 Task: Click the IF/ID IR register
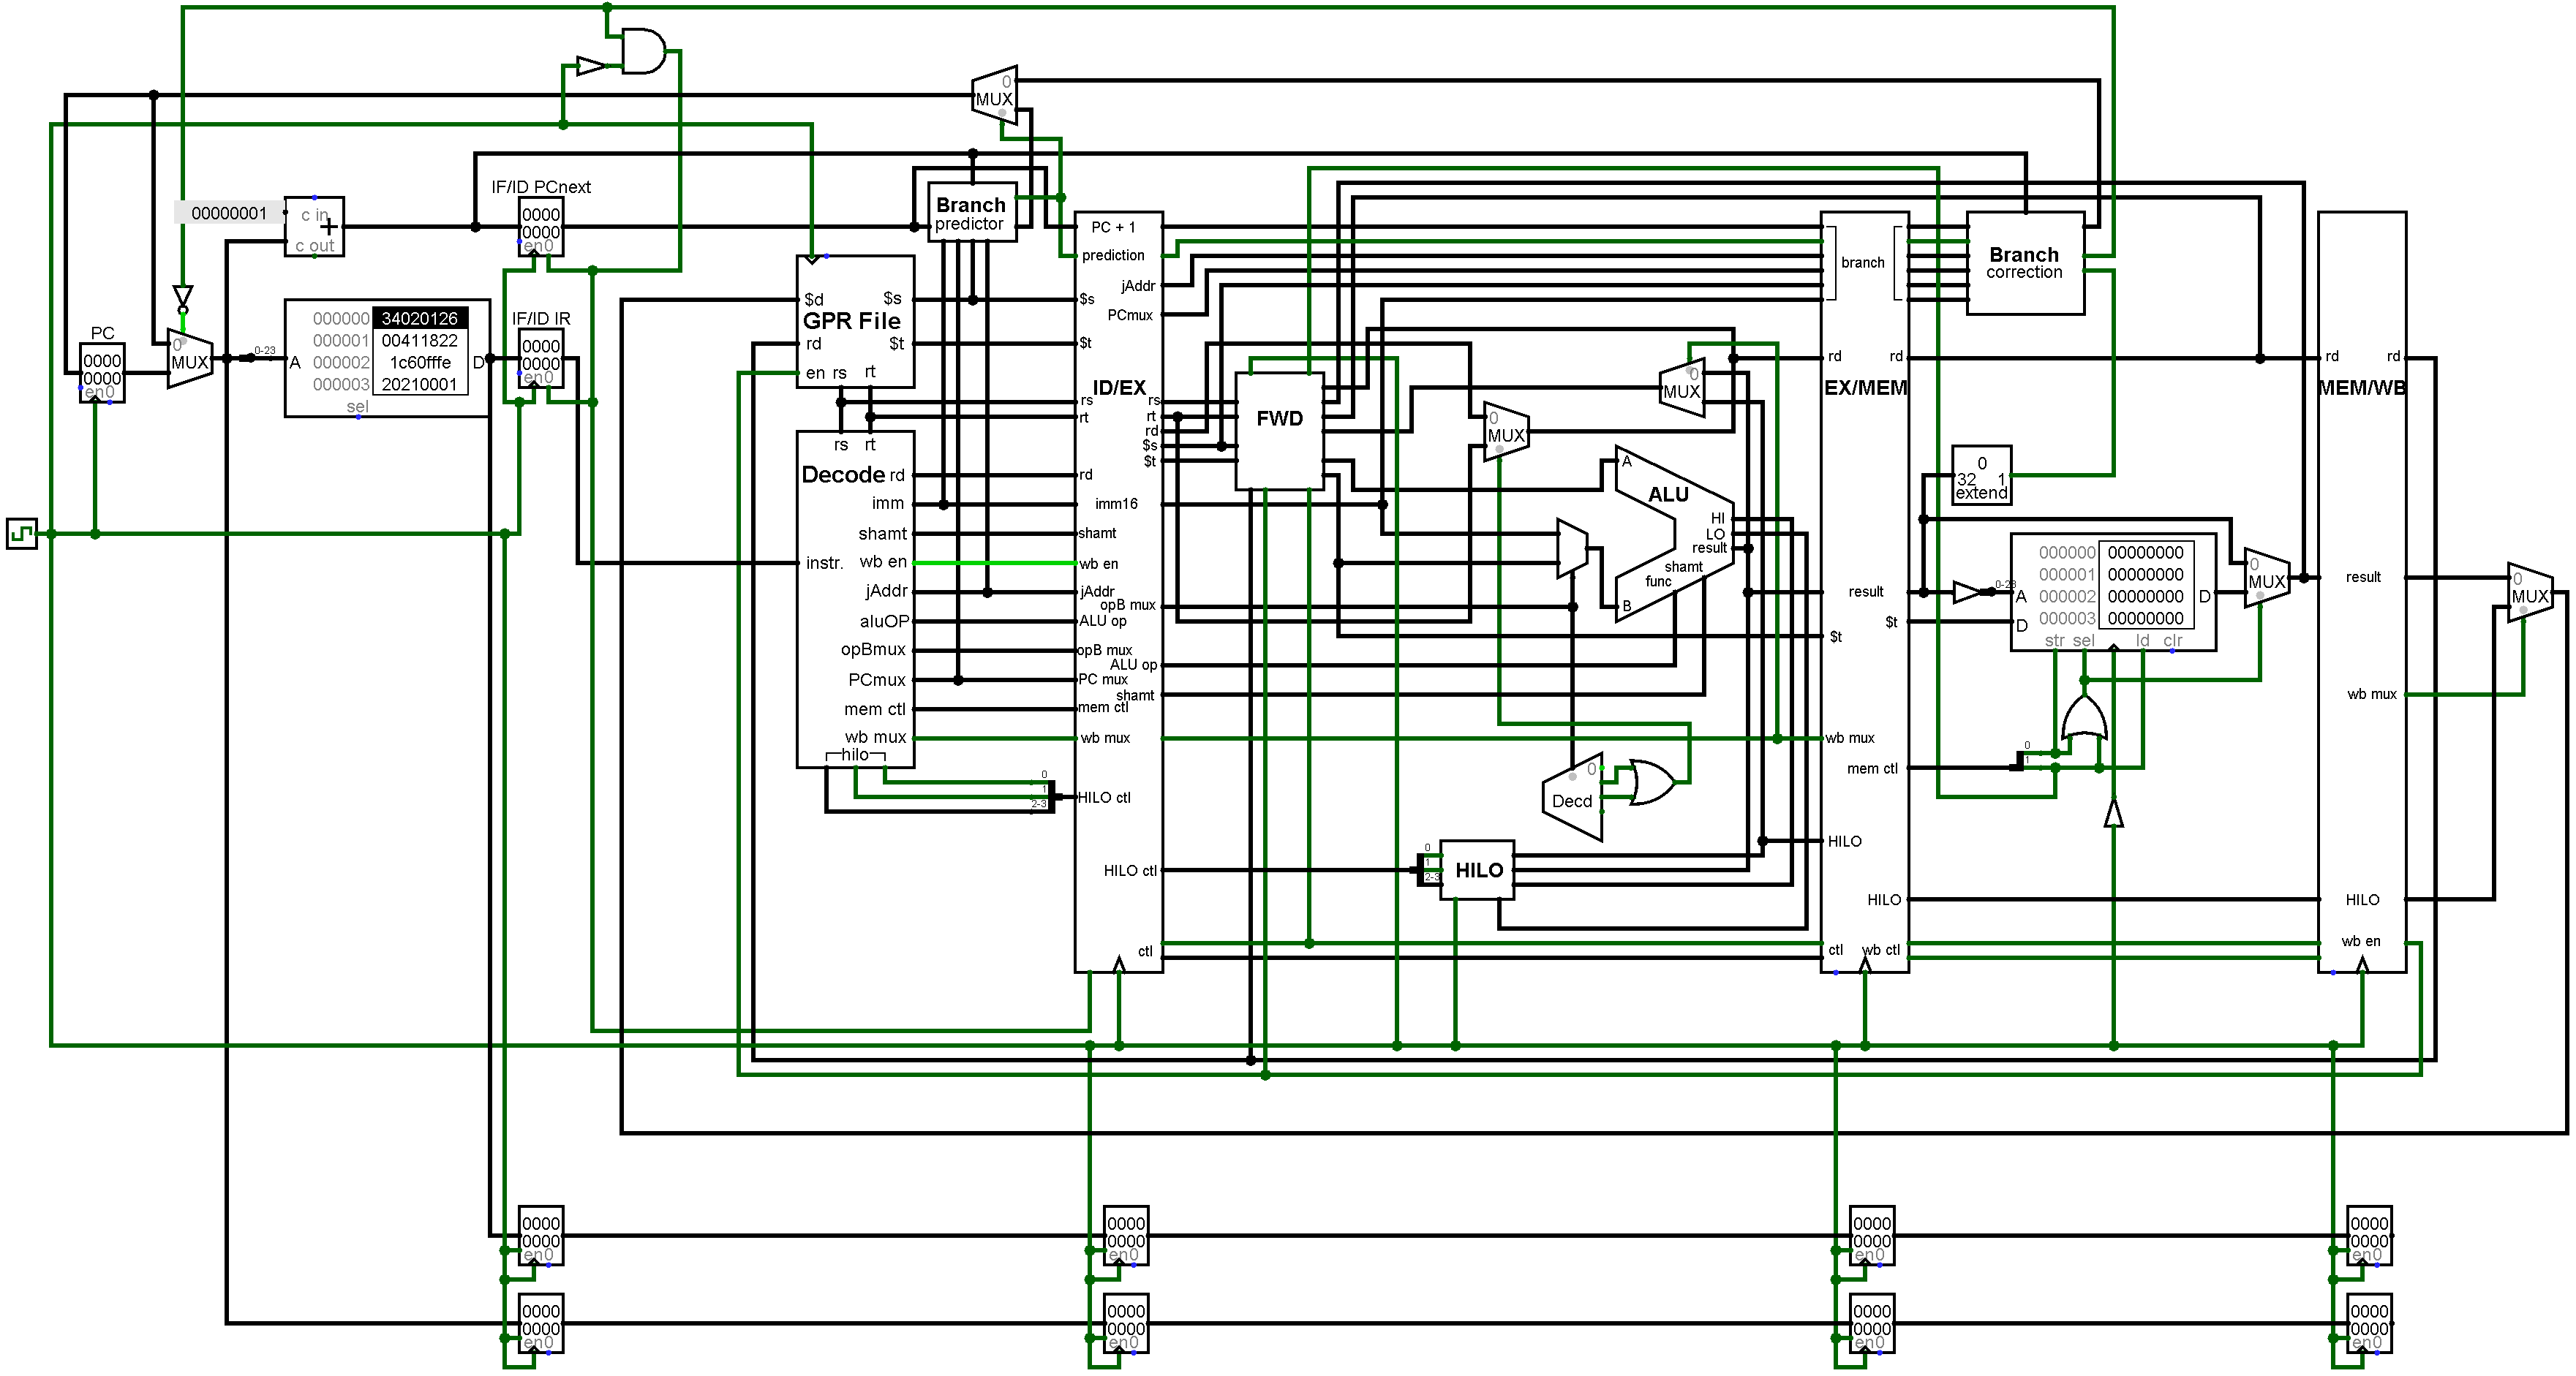click(541, 359)
